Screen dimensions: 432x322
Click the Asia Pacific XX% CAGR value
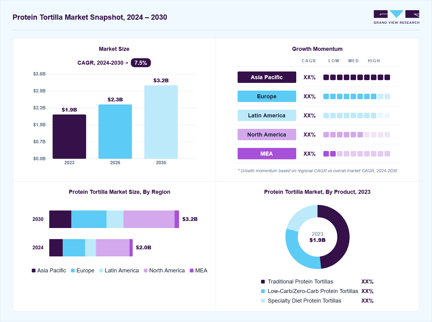(x=309, y=77)
